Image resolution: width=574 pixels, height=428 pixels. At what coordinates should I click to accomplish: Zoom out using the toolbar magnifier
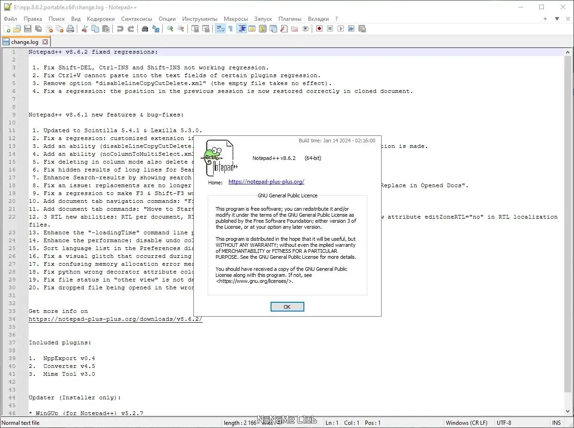181,29
